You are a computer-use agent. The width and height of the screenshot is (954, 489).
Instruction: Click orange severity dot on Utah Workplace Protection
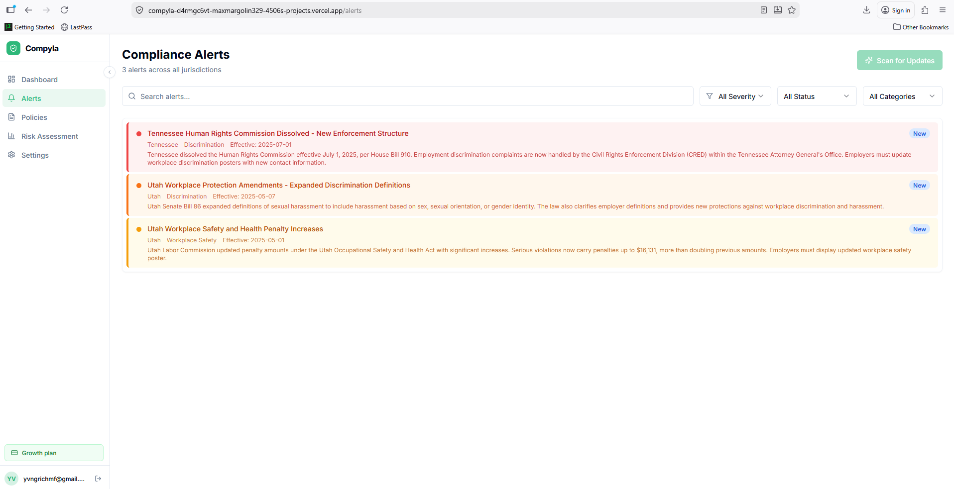tap(139, 185)
